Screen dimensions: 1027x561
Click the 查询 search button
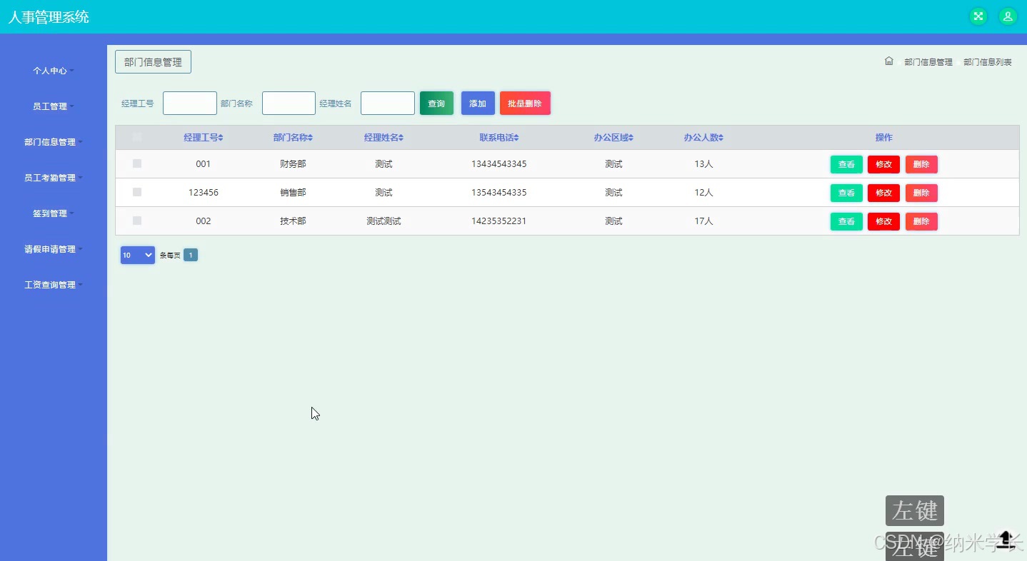(436, 103)
